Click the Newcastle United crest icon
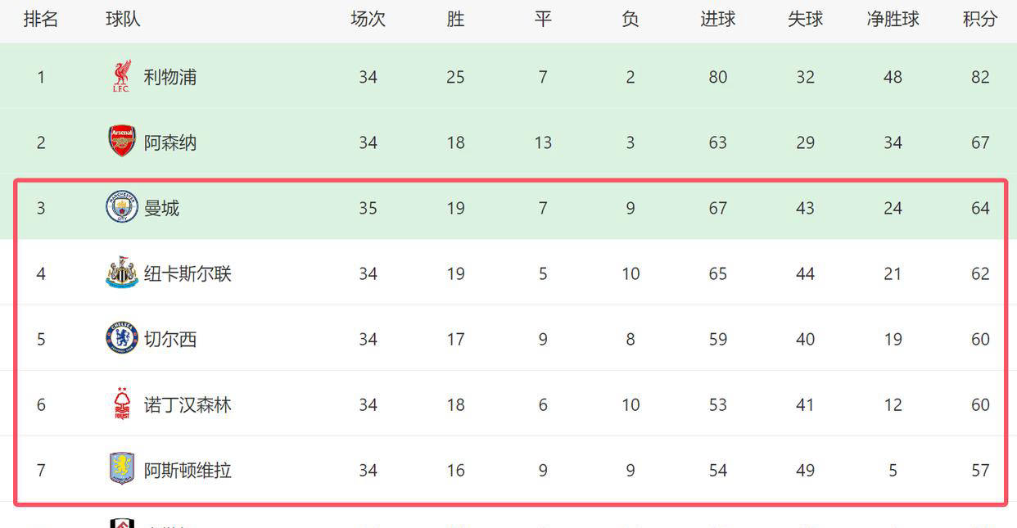1017x528 pixels. (x=122, y=273)
